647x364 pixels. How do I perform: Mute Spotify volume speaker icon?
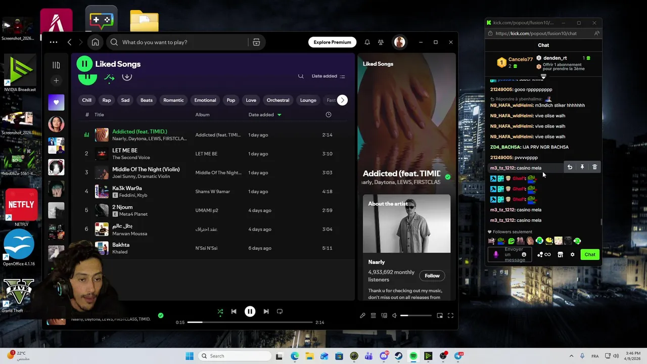(x=395, y=315)
